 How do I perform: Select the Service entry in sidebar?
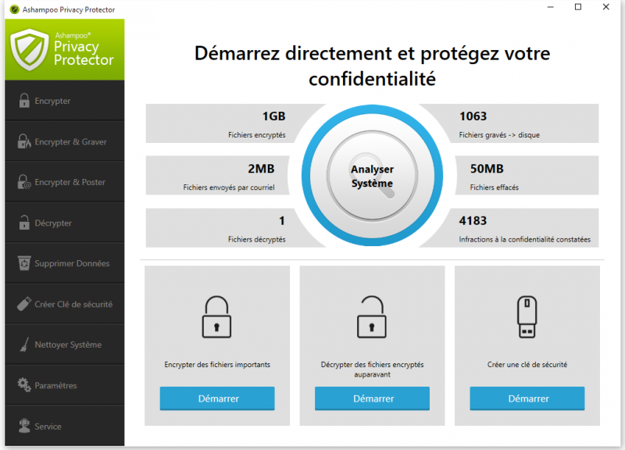[47, 425]
